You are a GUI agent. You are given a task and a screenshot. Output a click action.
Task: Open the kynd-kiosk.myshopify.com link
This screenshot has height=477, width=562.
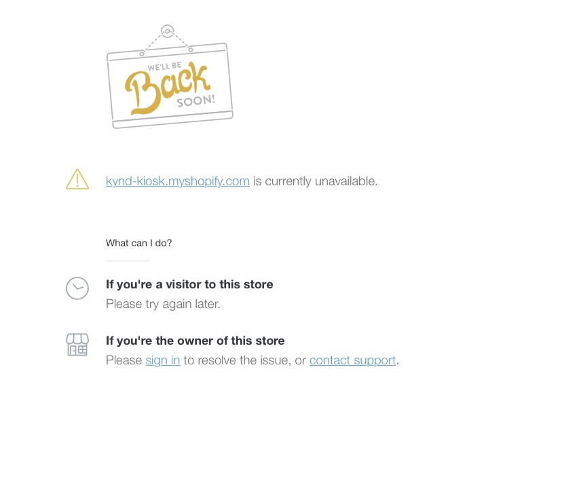tap(177, 181)
